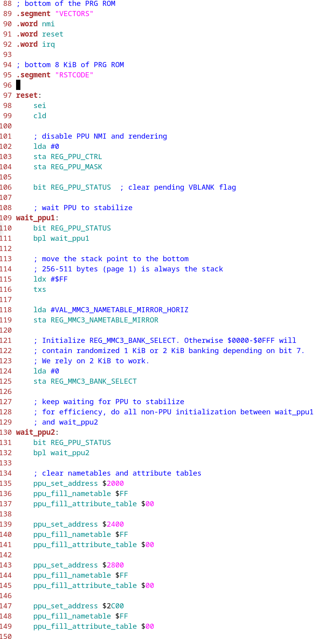Click the "VECTORS" segment string
Screen dimensions: 336x639
click(74, 13)
